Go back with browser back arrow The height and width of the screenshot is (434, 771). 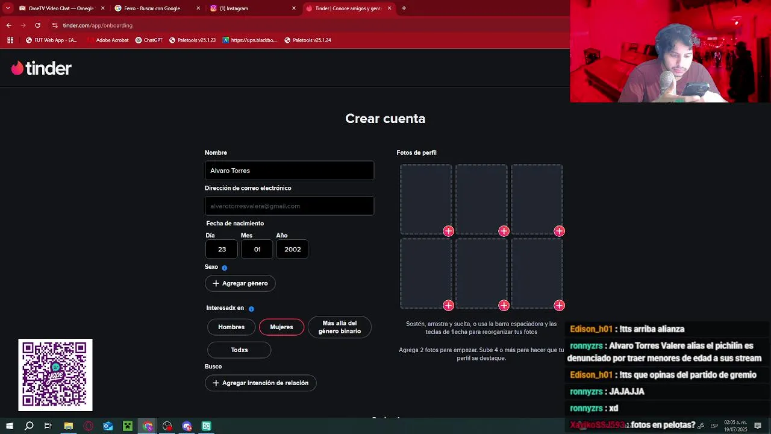click(x=8, y=25)
